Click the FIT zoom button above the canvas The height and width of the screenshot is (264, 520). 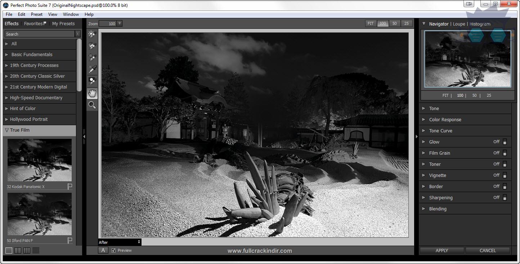pyautogui.click(x=371, y=23)
